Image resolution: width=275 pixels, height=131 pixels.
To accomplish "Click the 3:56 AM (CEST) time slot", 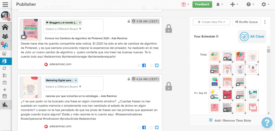I will [x=145, y=21].
